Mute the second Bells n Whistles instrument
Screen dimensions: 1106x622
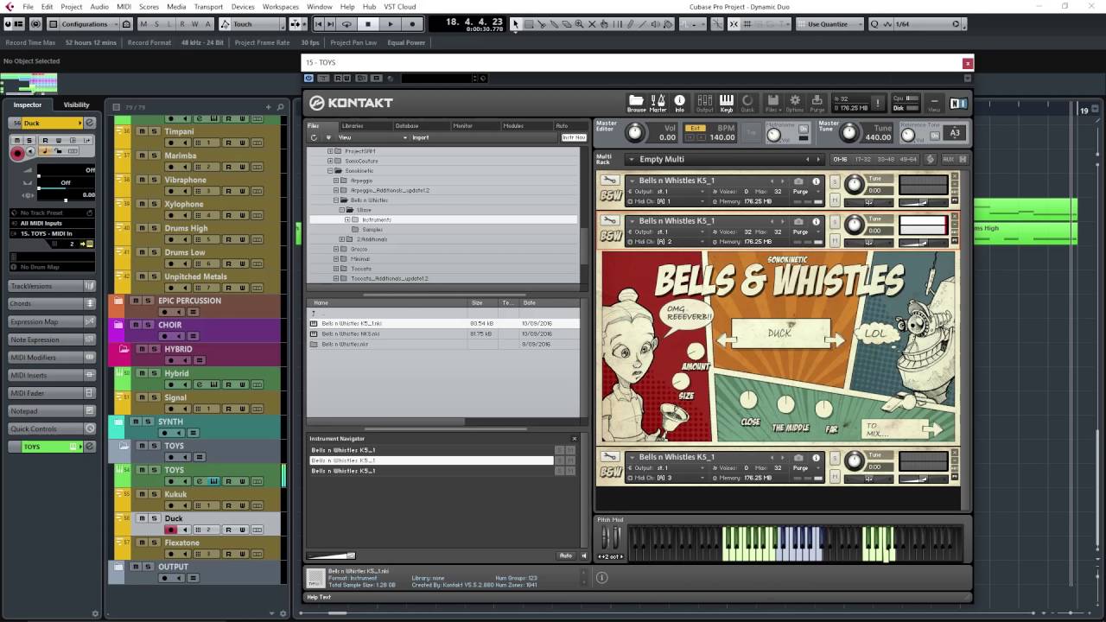[835, 239]
